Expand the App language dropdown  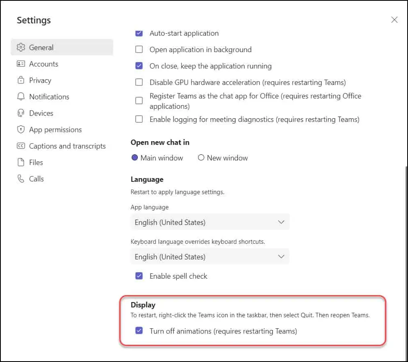tap(210, 222)
